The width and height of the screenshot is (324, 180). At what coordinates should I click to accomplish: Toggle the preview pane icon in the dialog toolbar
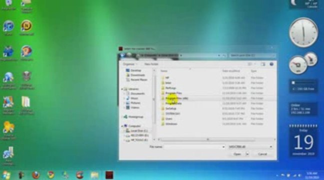click(263, 64)
